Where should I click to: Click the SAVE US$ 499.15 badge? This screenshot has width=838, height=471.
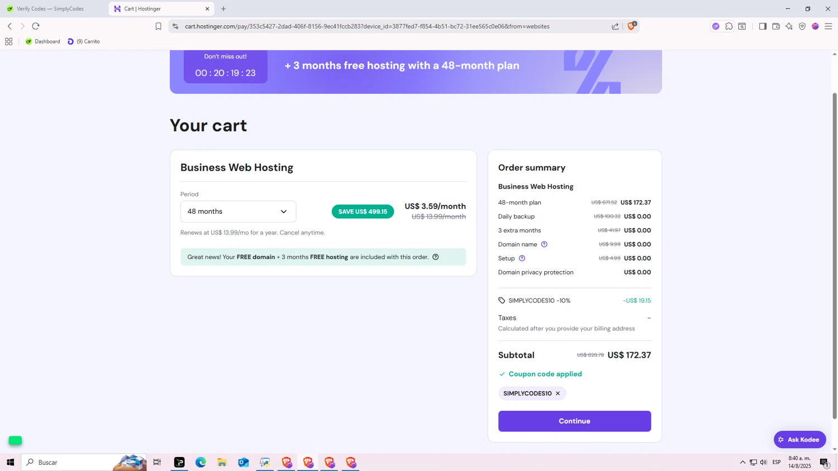(363, 212)
